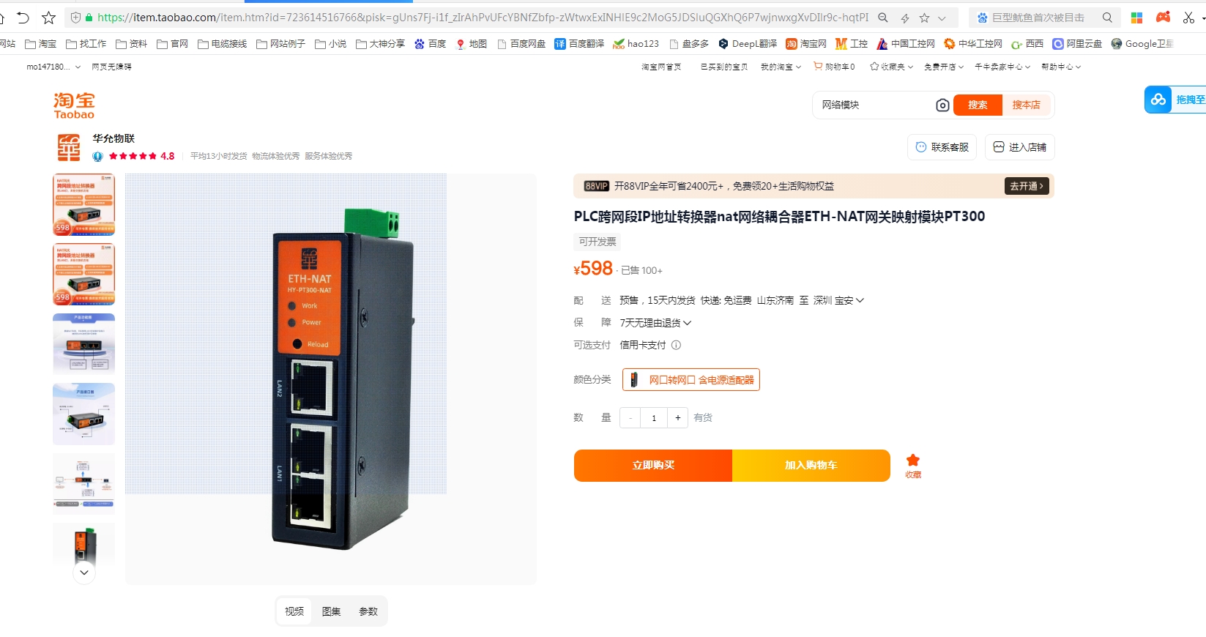Click the browser bookmark star icon

tap(48, 18)
